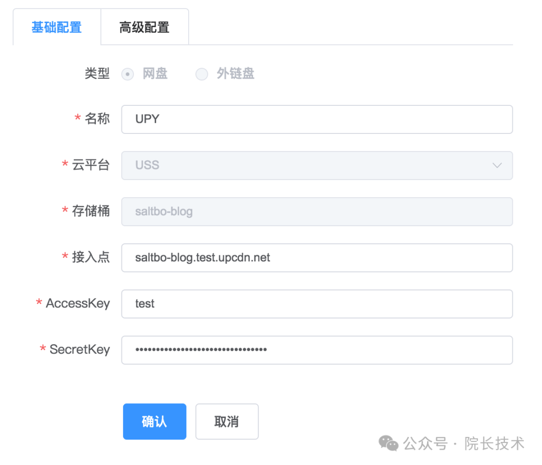
Task: Open the 高级配置 tab
Action: click(145, 27)
